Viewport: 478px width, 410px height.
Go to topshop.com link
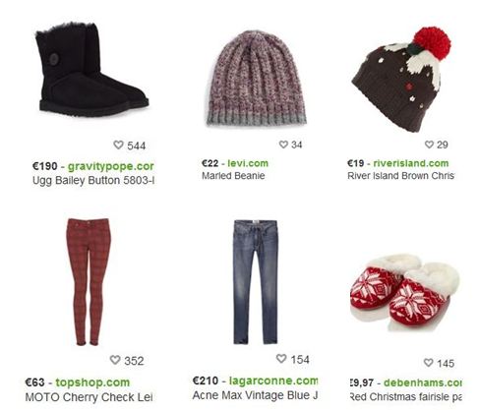point(92,382)
